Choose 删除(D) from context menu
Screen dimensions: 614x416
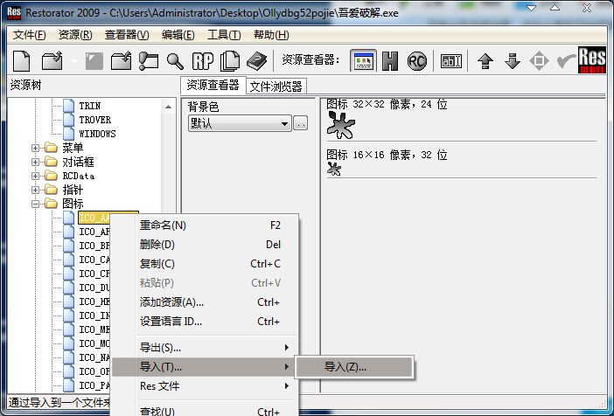click(206, 245)
